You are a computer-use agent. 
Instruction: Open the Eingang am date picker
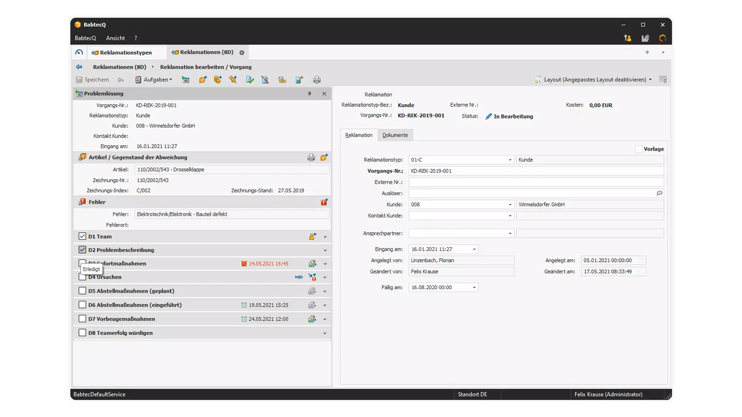(x=474, y=249)
